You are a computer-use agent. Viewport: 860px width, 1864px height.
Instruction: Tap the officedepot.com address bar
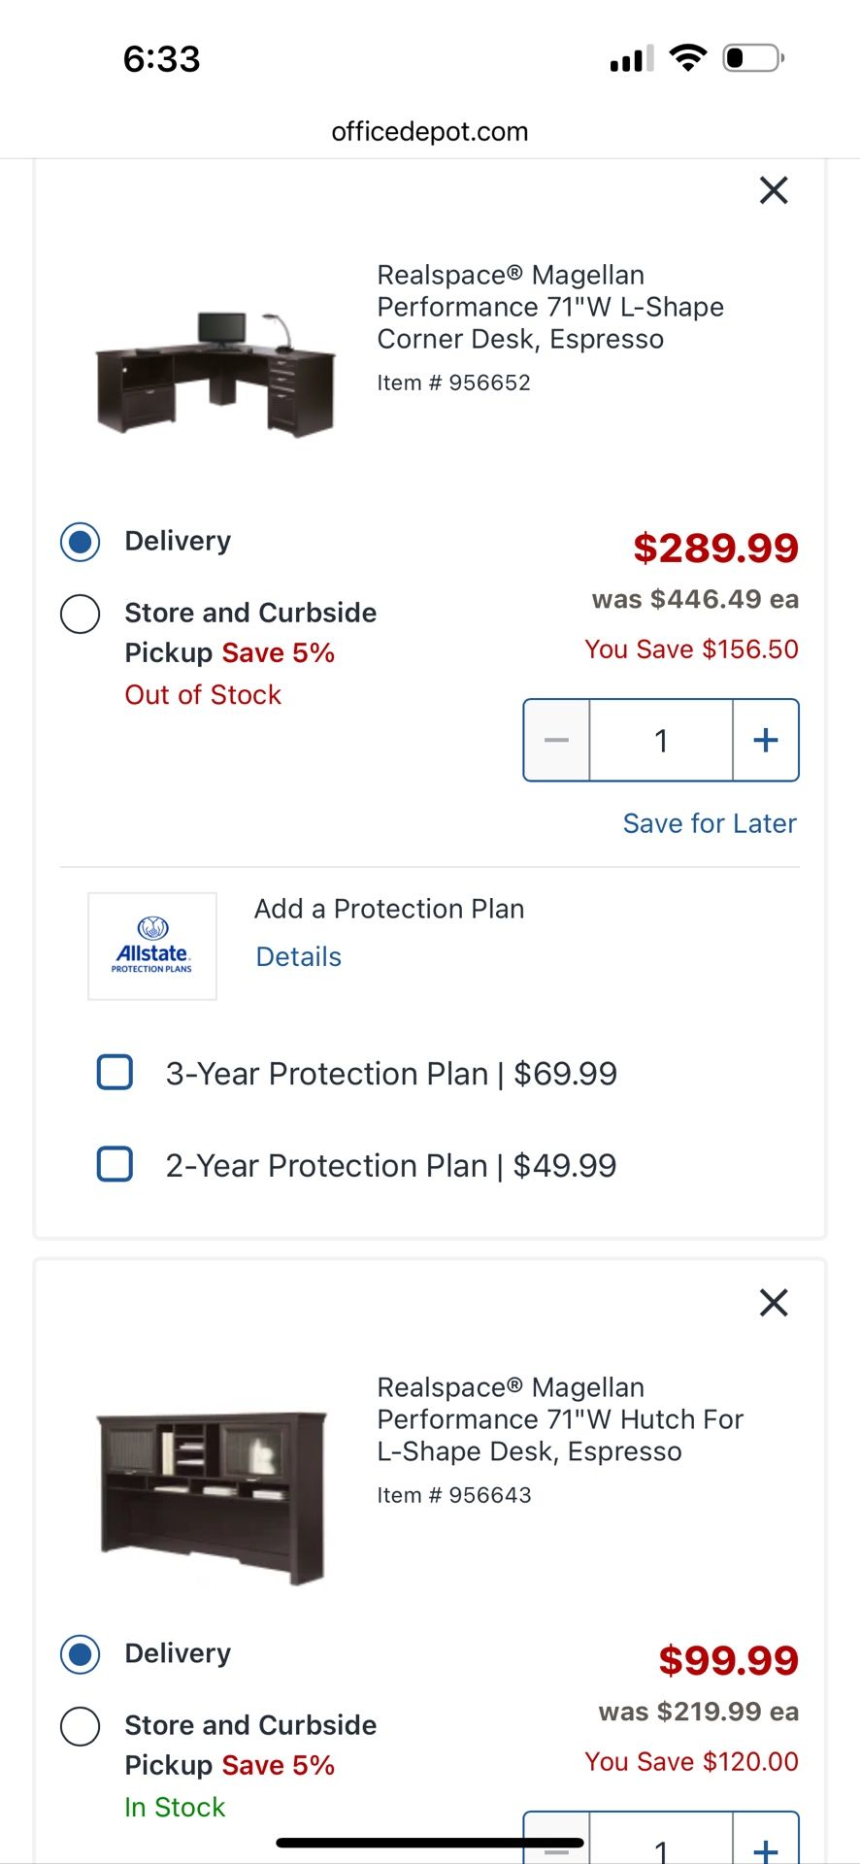[430, 131]
